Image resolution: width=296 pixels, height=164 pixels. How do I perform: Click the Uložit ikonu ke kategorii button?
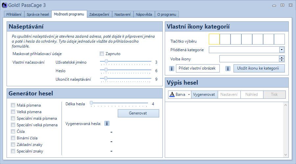coord(259,68)
